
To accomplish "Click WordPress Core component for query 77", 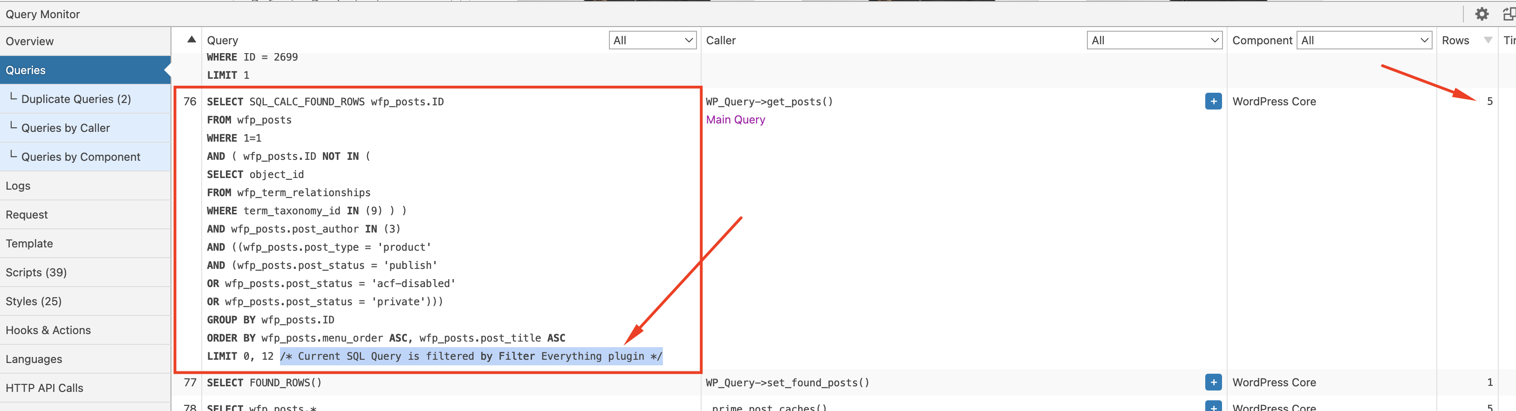I will (x=1274, y=382).
